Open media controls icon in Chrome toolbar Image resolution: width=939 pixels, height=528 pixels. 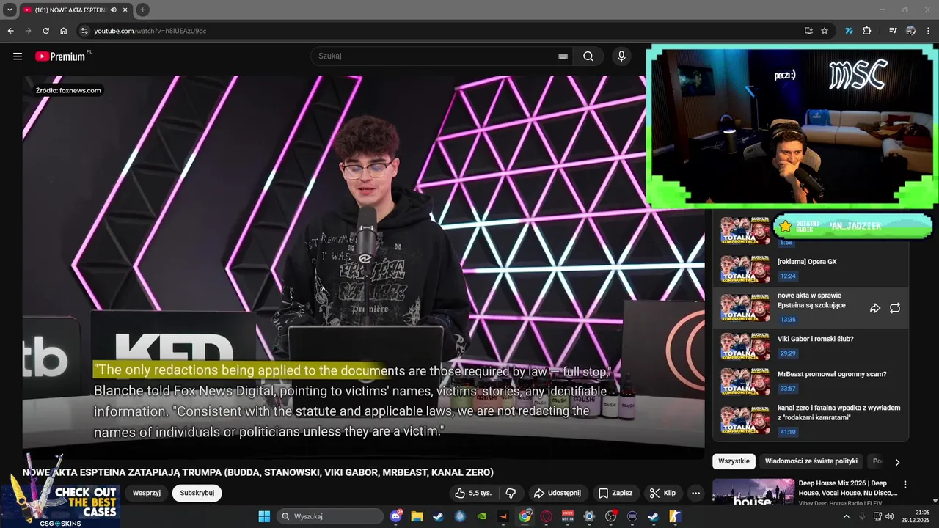pyautogui.click(x=893, y=31)
